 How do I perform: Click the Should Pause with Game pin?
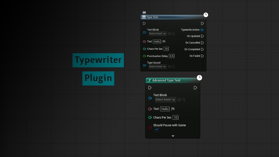click(150, 128)
